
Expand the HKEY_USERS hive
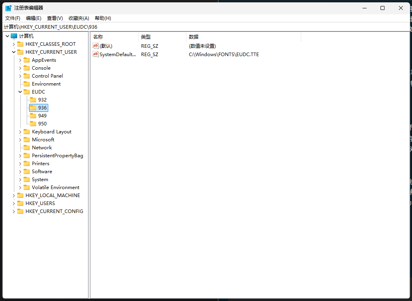pos(14,203)
